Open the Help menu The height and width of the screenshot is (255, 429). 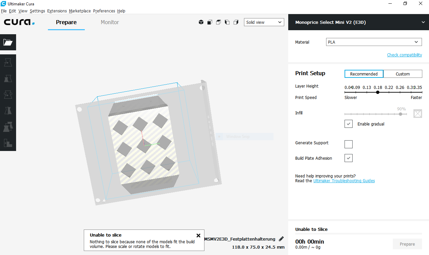click(x=121, y=11)
